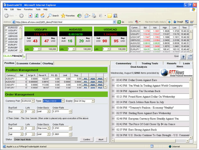
Task: Click the browser Back arrow icon
Action: (6, 16)
